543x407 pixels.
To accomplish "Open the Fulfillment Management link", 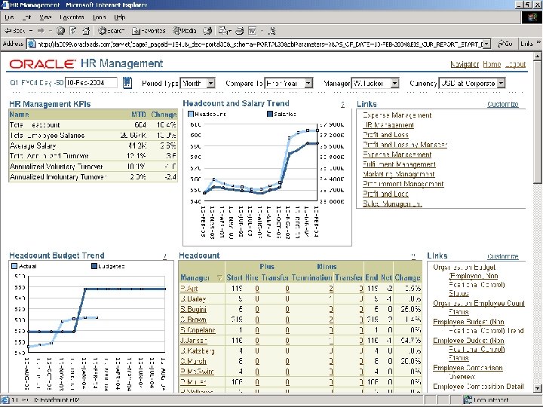I will coord(399,164).
